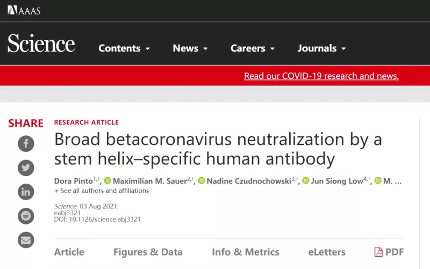The image size is (430, 269).
Task: Switch to the Figures & Data tab
Action: tap(148, 252)
